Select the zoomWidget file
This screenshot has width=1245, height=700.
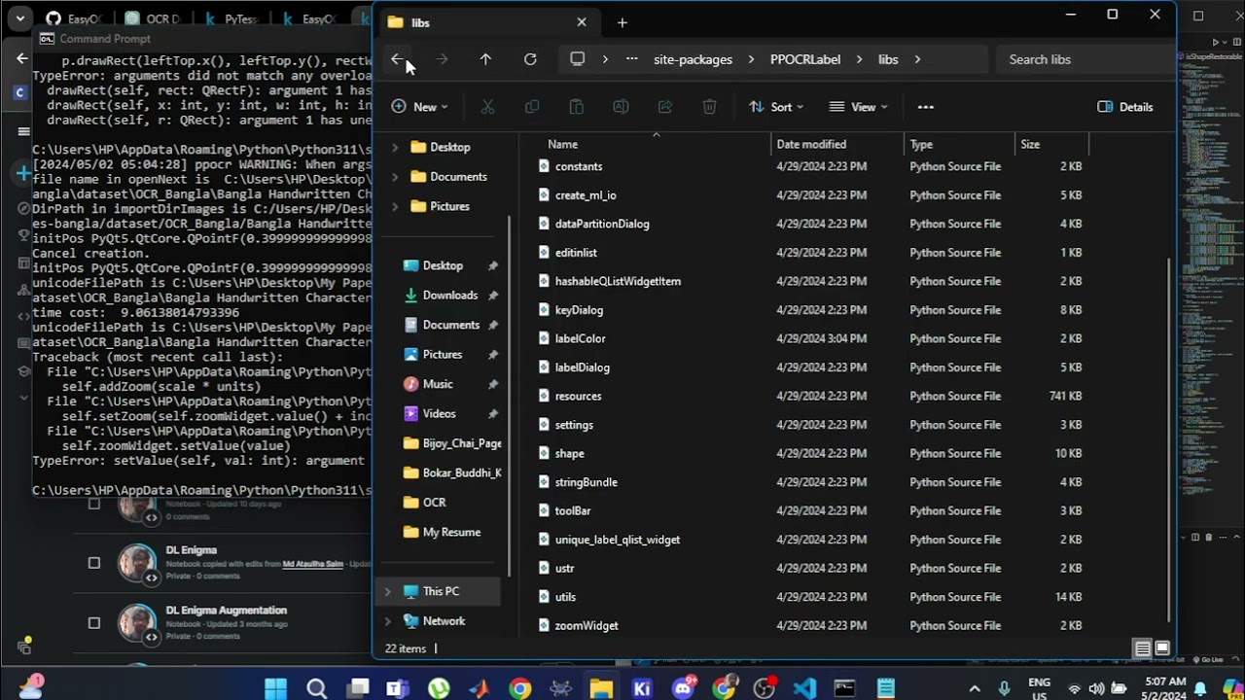click(x=587, y=625)
